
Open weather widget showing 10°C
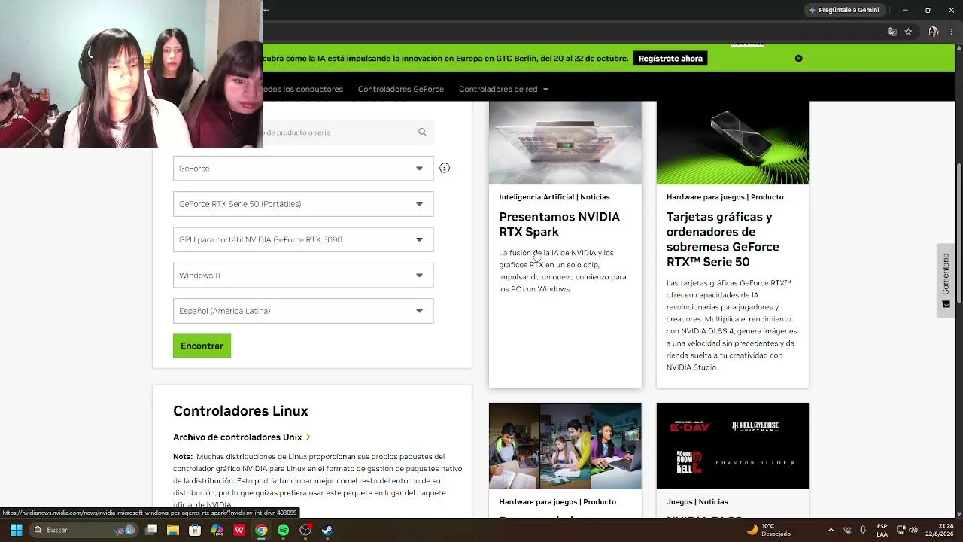(768, 530)
